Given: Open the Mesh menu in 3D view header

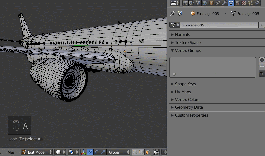Looking at the screenshot, I should (x=12, y=152).
